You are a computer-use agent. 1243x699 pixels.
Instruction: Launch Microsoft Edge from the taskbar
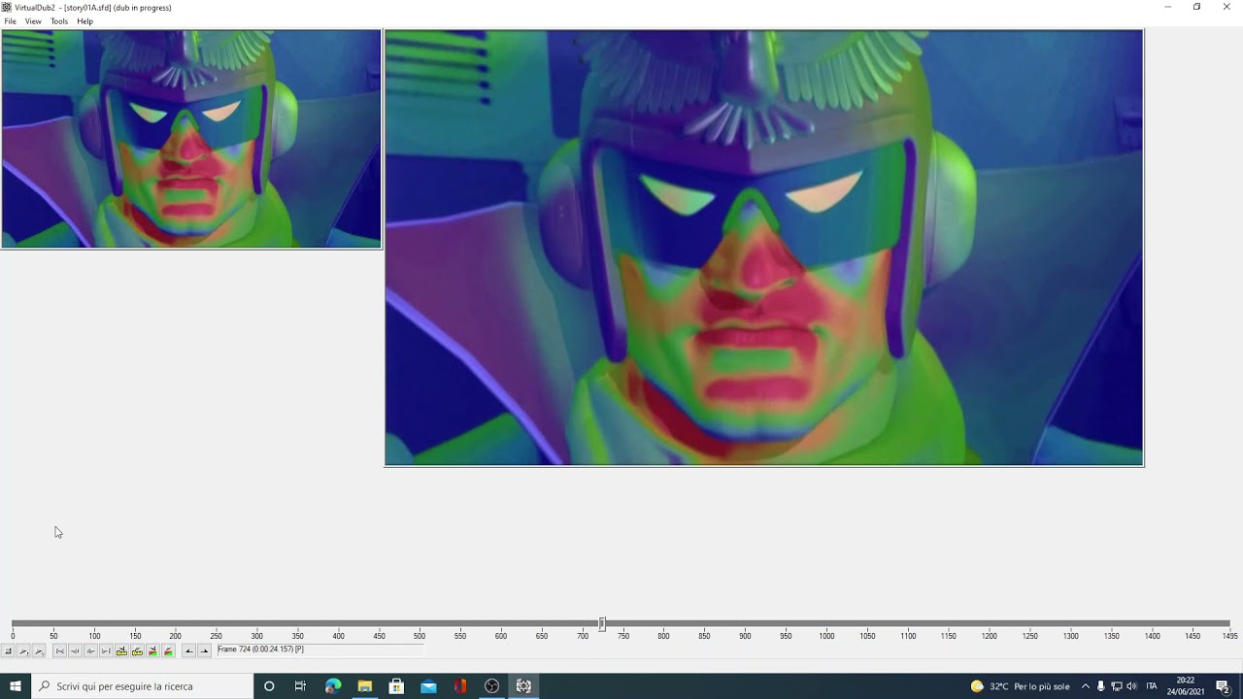point(333,686)
